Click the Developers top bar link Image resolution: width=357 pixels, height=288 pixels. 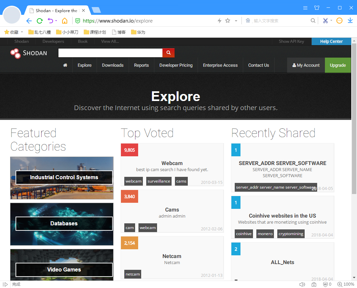pos(53,41)
